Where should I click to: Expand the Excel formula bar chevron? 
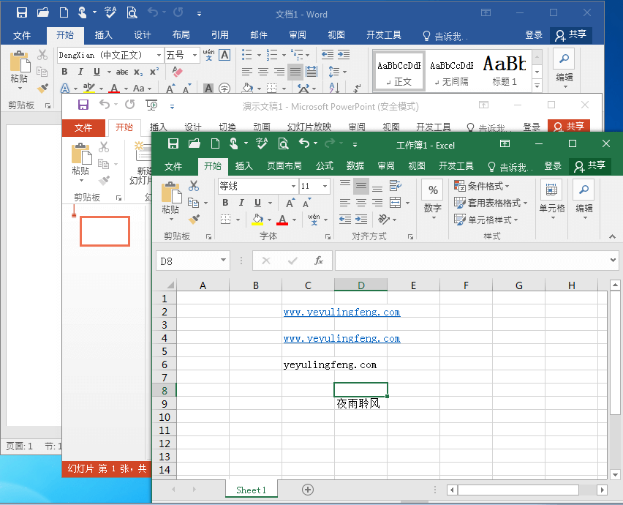[x=613, y=260]
